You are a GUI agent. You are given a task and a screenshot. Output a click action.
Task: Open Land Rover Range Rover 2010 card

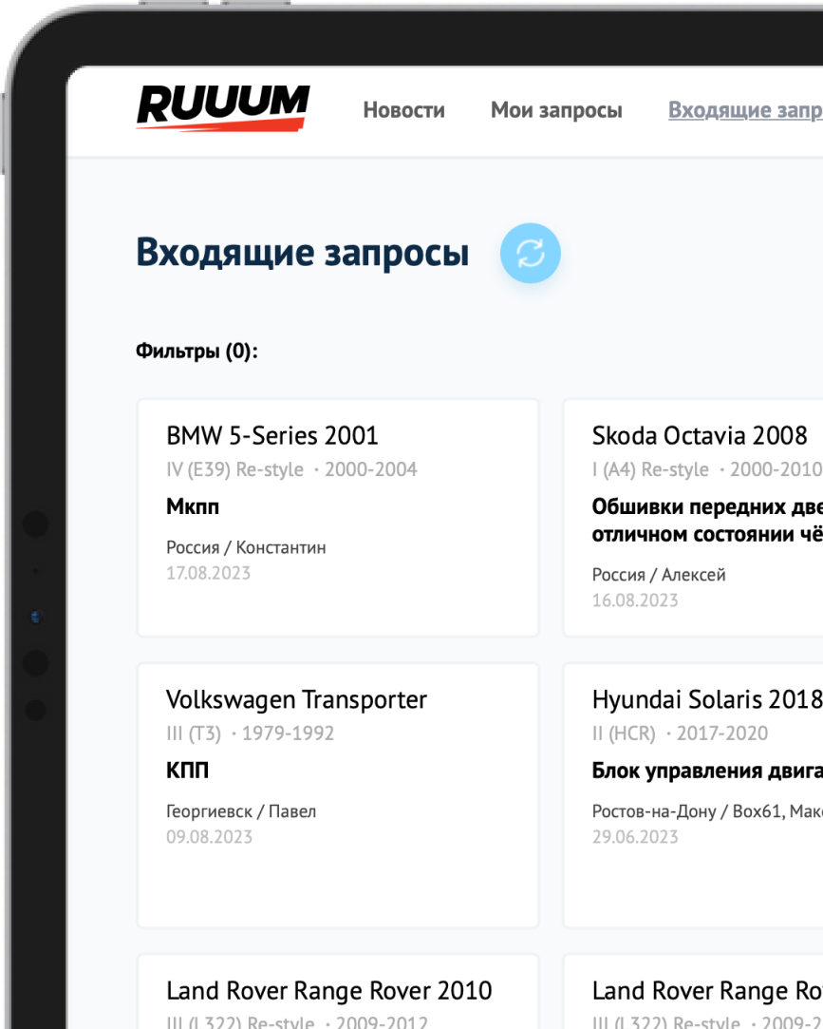pyautogui.click(x=338, y=992)
